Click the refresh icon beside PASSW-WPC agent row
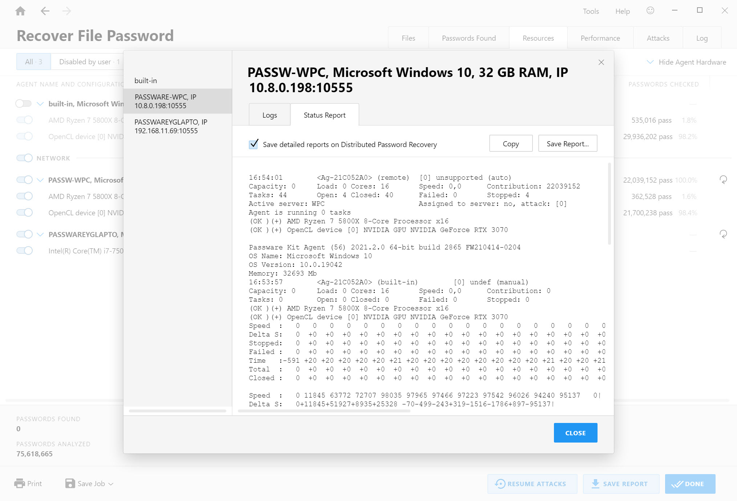Image resolution: width=737 pixels, height=501 pixels. pos(723,180)
